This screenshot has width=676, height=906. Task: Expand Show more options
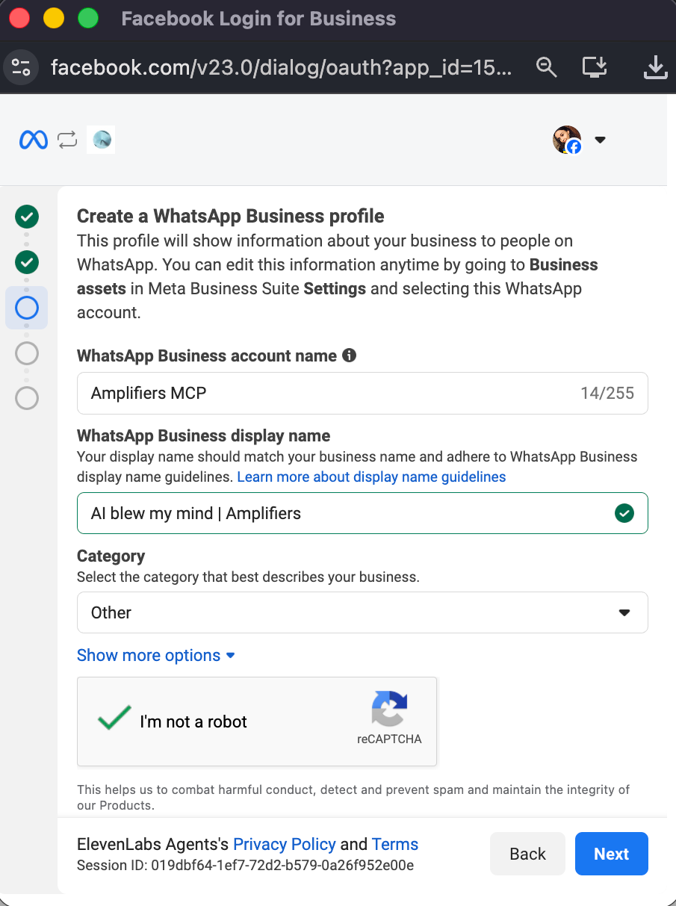(156, 655)
